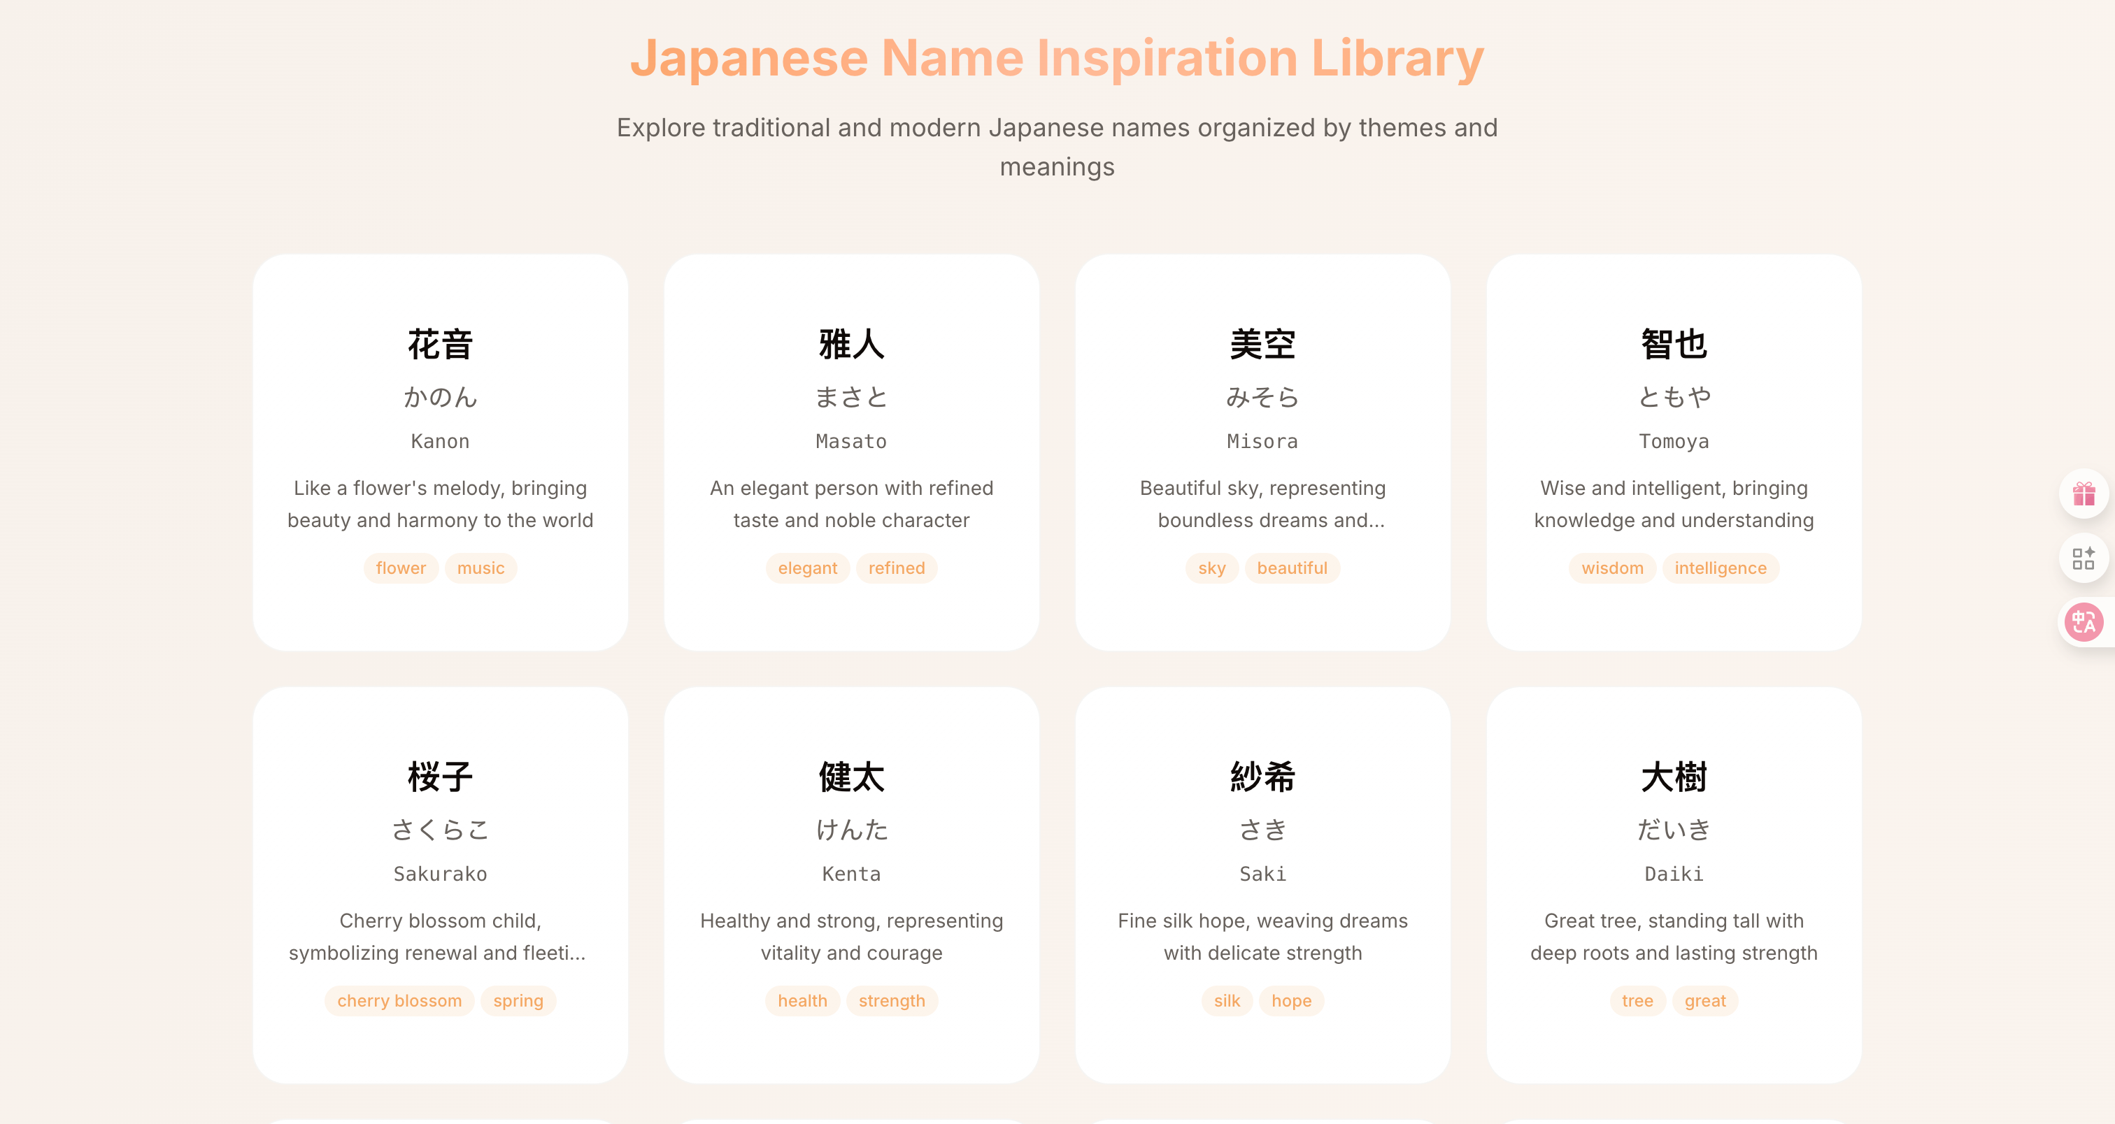Screen dimensions: 2115x1124
Task: Click the hiragana reading さくらこ
Action: pos(441,830)
